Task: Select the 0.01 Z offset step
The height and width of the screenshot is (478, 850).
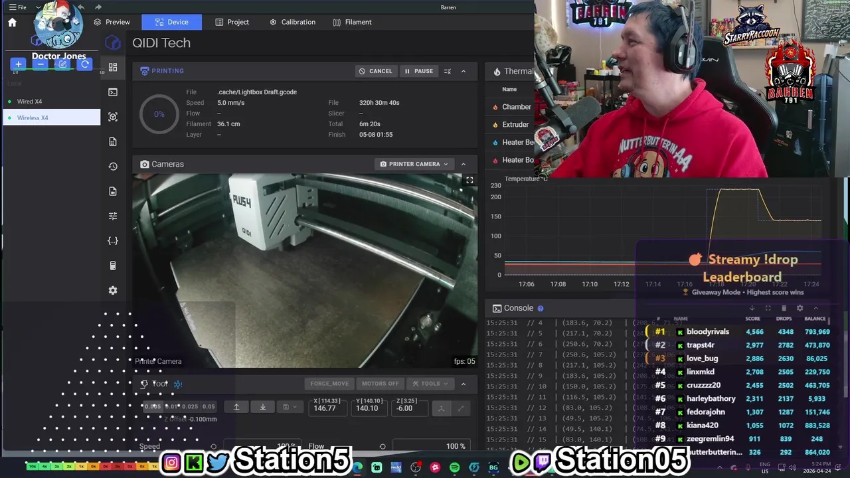Action: (172, 407)
